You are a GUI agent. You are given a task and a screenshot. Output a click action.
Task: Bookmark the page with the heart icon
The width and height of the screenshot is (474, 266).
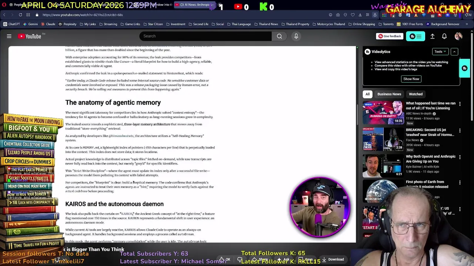353,15
